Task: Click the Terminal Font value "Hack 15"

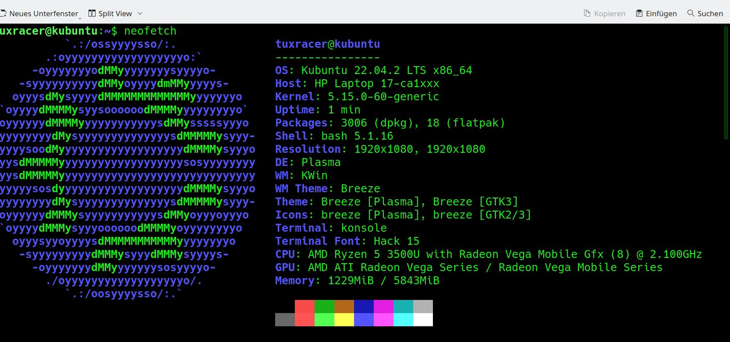Action: pos(396,241)
